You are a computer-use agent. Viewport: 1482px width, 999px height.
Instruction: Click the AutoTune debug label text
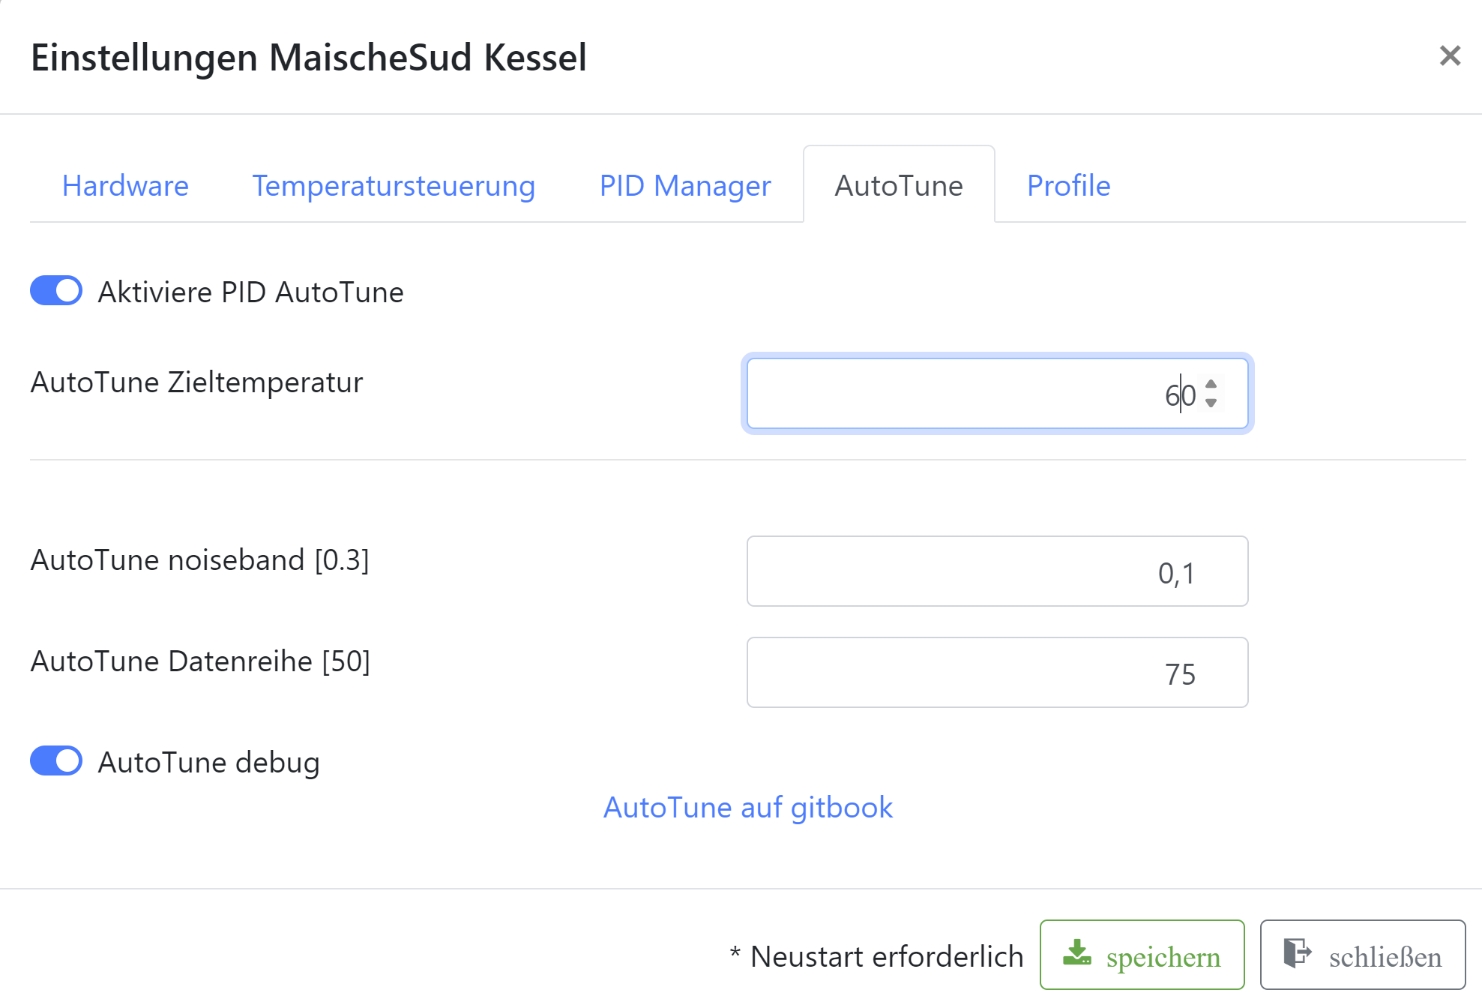[208, 763]
